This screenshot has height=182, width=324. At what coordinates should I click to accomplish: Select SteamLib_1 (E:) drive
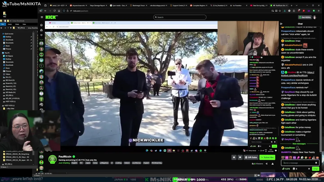pyautogui.click(x=11, y=83)
